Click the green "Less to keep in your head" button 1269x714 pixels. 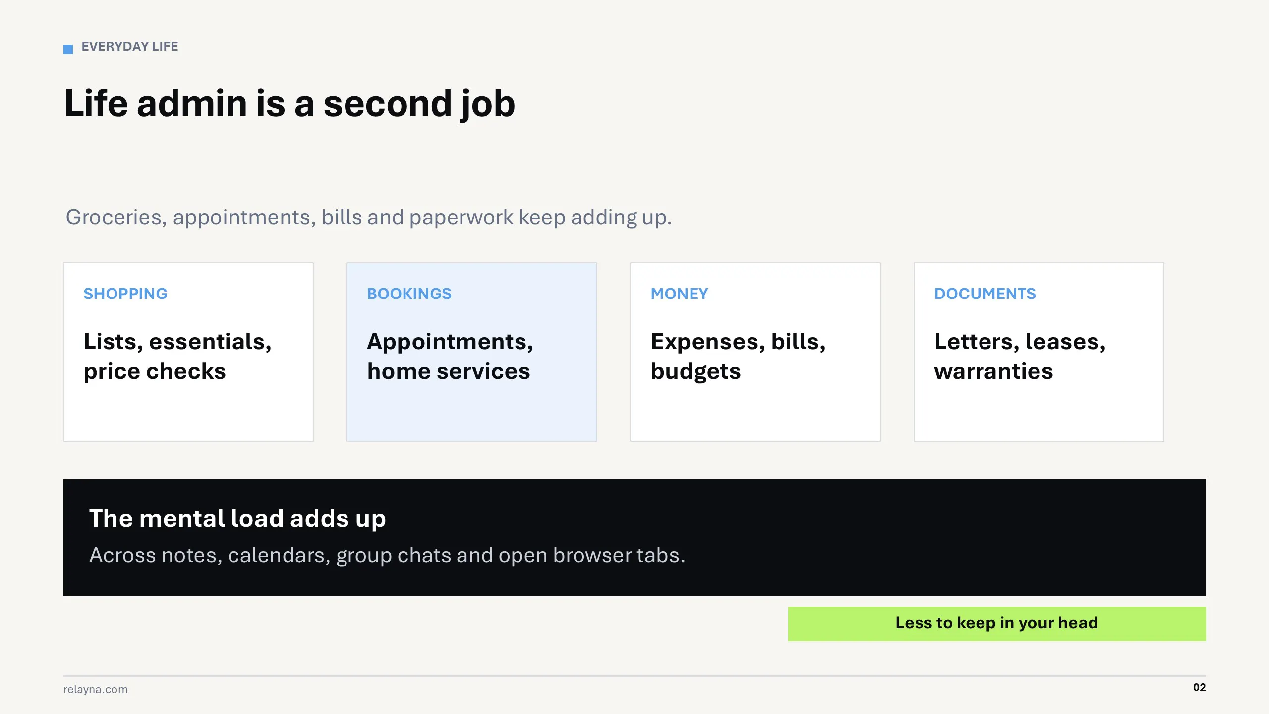(x=997, y=624)
